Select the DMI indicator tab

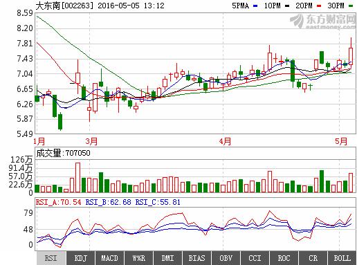[167, 258]
